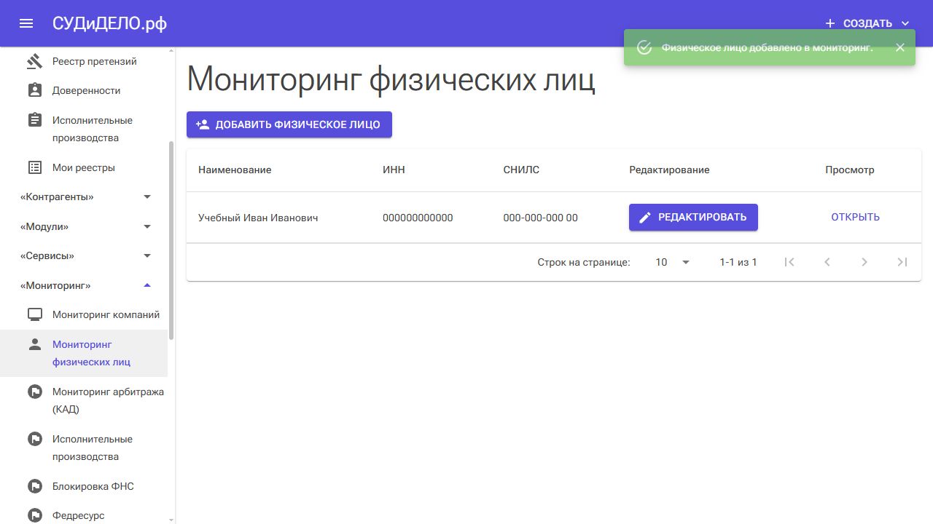The image size is (933, 524).
Task: Click the name cell Учебный Иван Иванович
Action: click(x=258, y=218)
